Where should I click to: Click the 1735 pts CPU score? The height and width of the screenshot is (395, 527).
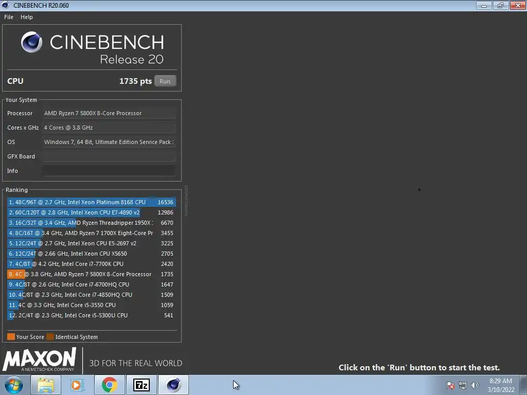[135, 81]
